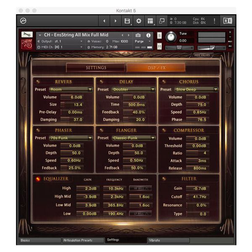Click the High Mid gain -3.9dB field
252x252 pixels.
tap(88, 197)
